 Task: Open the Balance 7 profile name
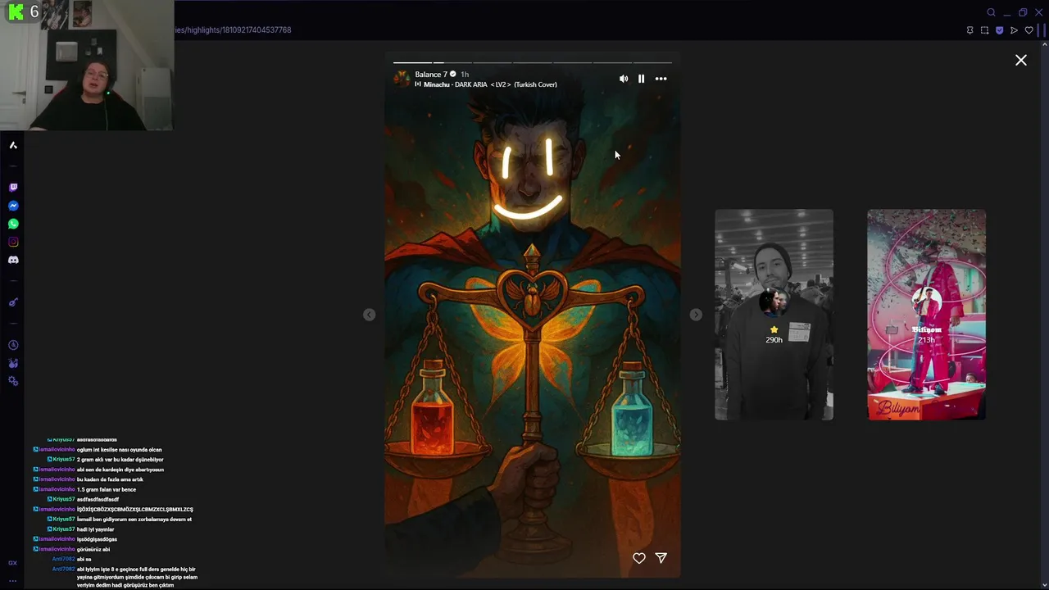431,75
